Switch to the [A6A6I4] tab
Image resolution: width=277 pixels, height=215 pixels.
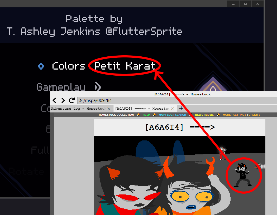pos(142,109)
